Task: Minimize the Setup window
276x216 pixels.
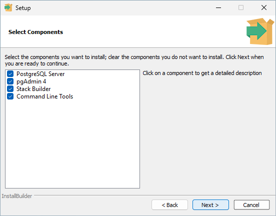Action: pyautogui.click(x=218, y=7)
